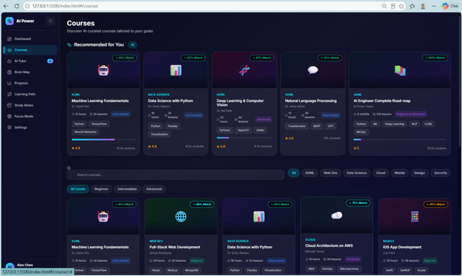
Task: Open AI Engineer Complete Road-map title
Action: [382, 101]
